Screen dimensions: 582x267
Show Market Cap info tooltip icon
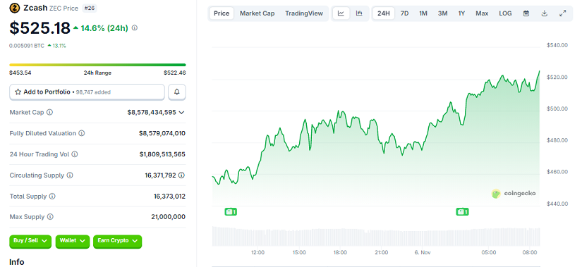coord(49,112)
